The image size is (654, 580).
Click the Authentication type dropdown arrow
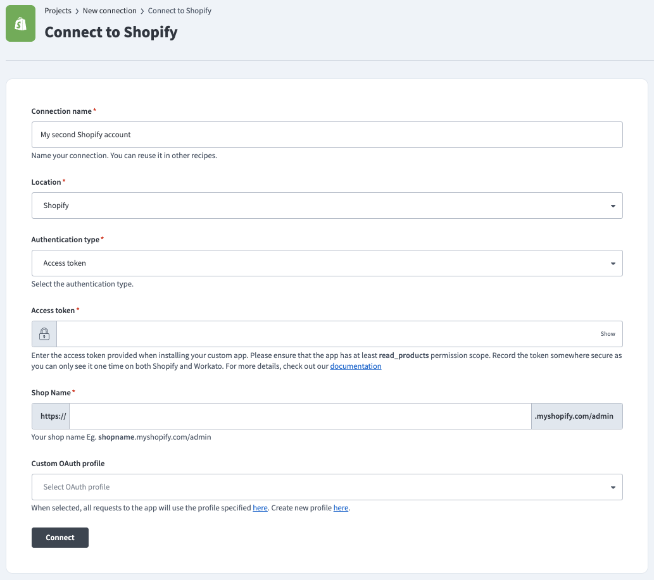pyautogui.click(x=612, y=263)
